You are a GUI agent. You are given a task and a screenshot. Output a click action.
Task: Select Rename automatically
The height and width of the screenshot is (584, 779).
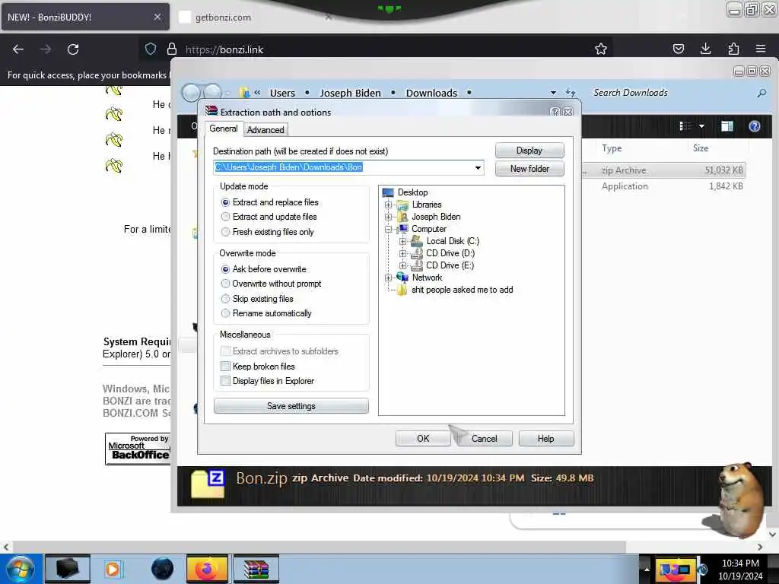225,313
